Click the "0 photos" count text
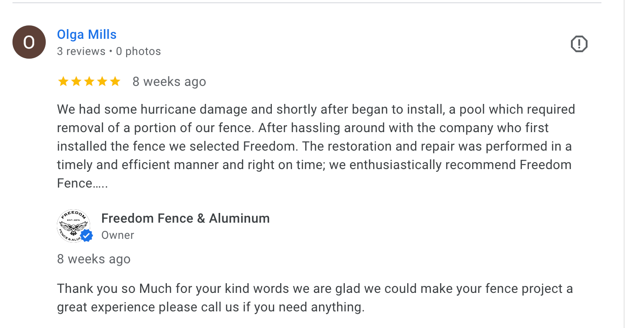625x328 pixels. (x=138, y=51)
